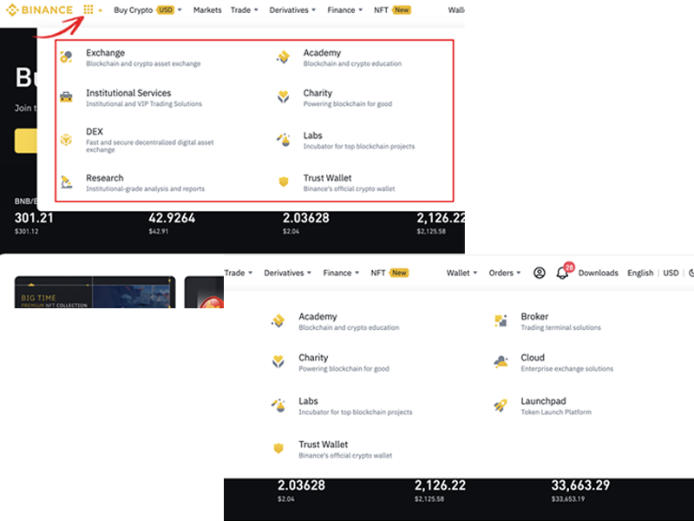
Task: Expand Derivatives dropdown in bar with Buy Crypto
Action: click(292, 10)
